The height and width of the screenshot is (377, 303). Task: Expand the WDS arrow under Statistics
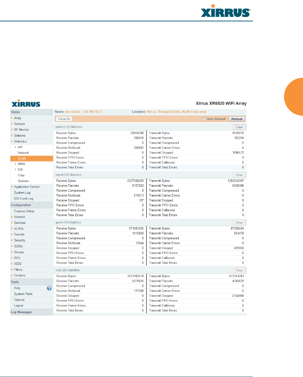point(16,164)
